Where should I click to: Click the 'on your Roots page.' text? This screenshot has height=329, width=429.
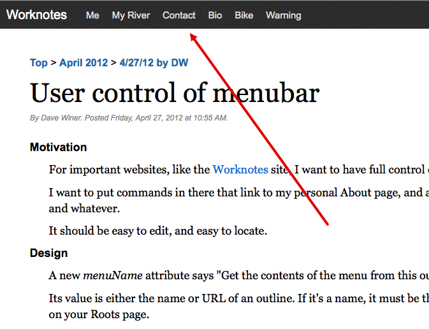(x=99, y=314)
